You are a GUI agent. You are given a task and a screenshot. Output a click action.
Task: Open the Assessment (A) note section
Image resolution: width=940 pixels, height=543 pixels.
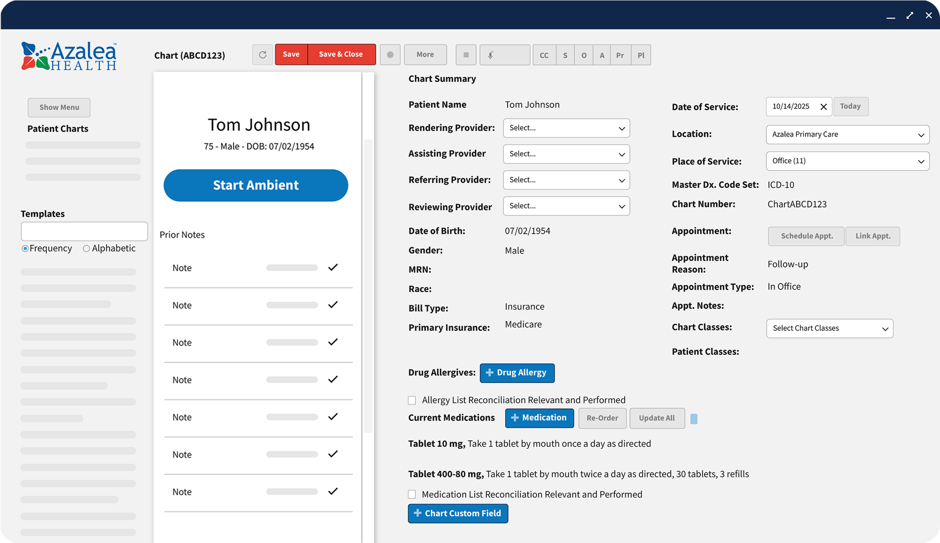[602, 55]
